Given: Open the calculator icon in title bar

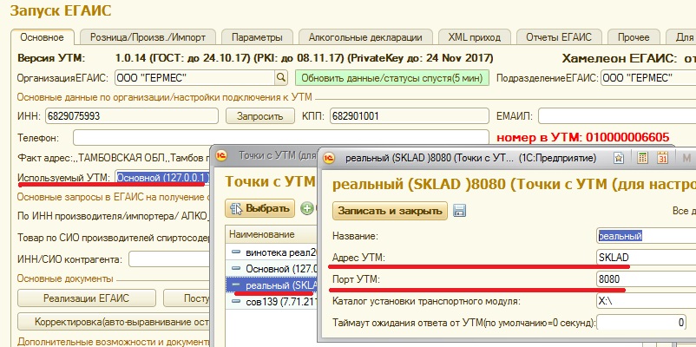Looking at the screenshot, I should tap(640, 158).
